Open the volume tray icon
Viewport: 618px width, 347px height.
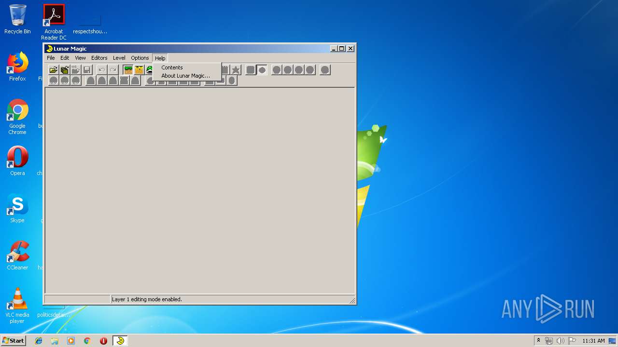click(x=561, y=341)
